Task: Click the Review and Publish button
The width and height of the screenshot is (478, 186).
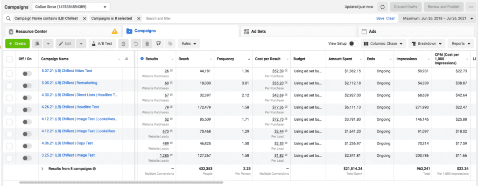Action: pyautogui.click(x=443, y=7)
